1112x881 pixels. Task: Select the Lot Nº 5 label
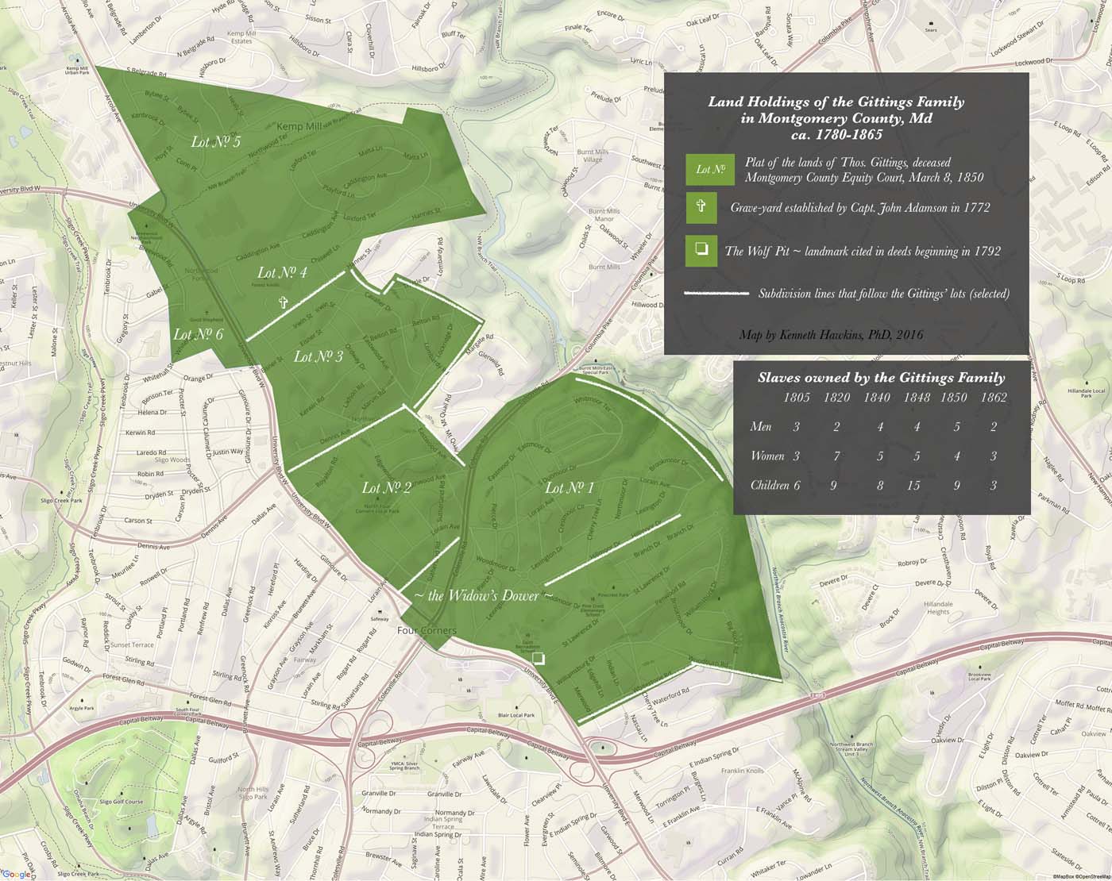coord(216,141)
